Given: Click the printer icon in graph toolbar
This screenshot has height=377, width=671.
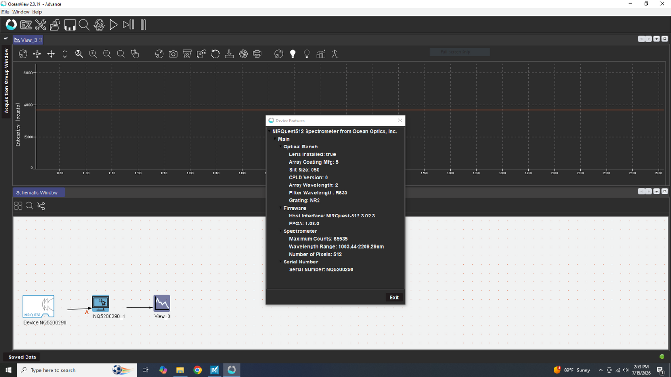Looking at the screenshot, I should click(257, 54).
